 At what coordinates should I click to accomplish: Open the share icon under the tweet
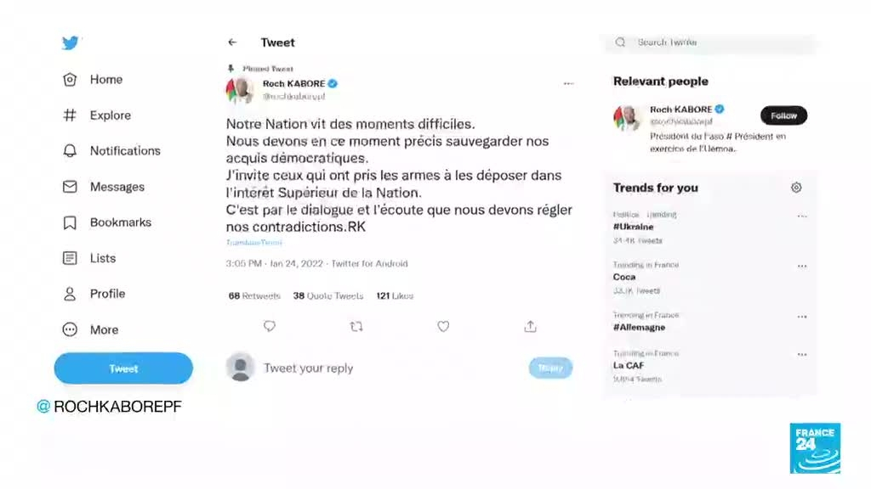(x=531, y=327)
